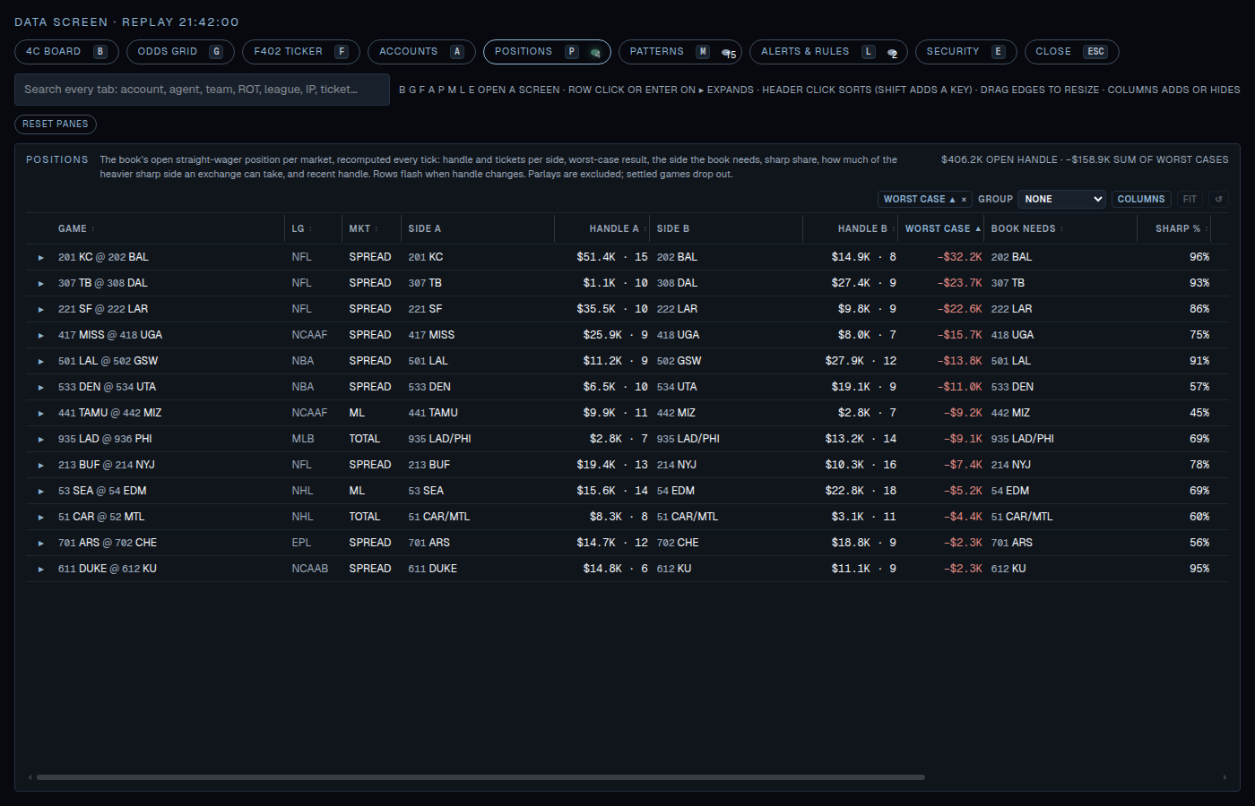Expand the SEA @ EDM row

(x=41, y=492)
